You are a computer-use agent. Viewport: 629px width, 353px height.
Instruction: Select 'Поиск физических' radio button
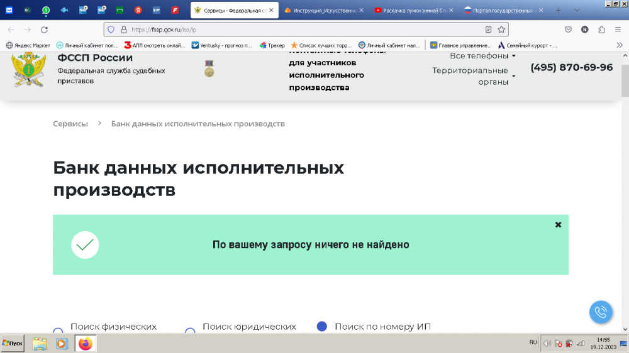(x=58, y=331)
